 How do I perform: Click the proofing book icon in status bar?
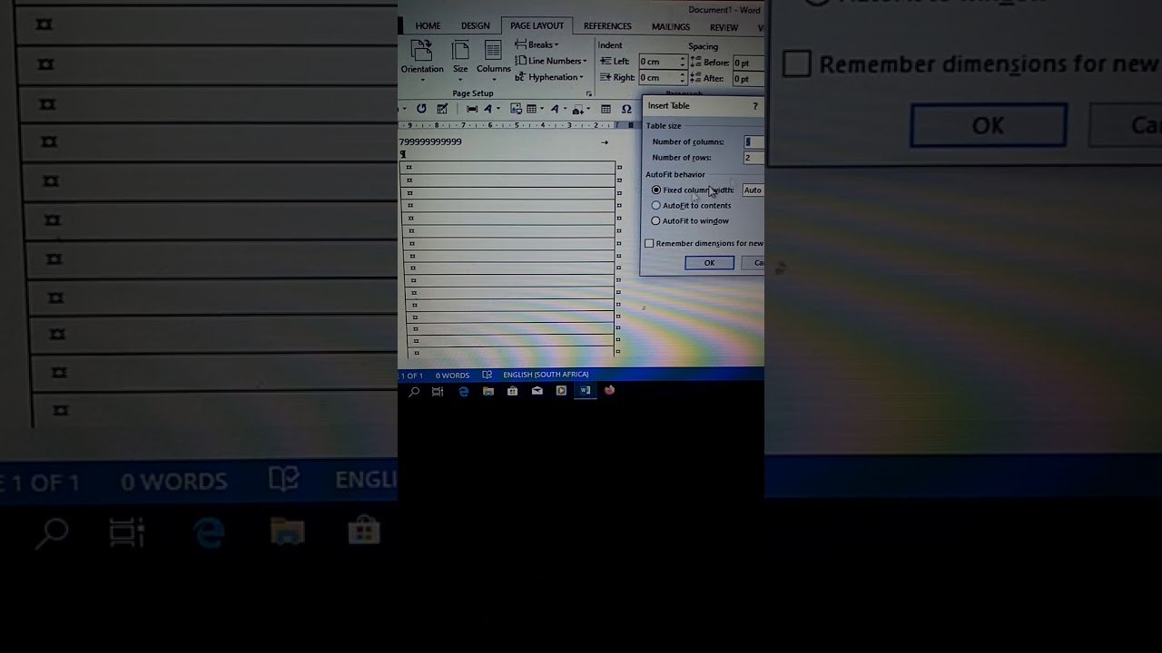(487, 375)
